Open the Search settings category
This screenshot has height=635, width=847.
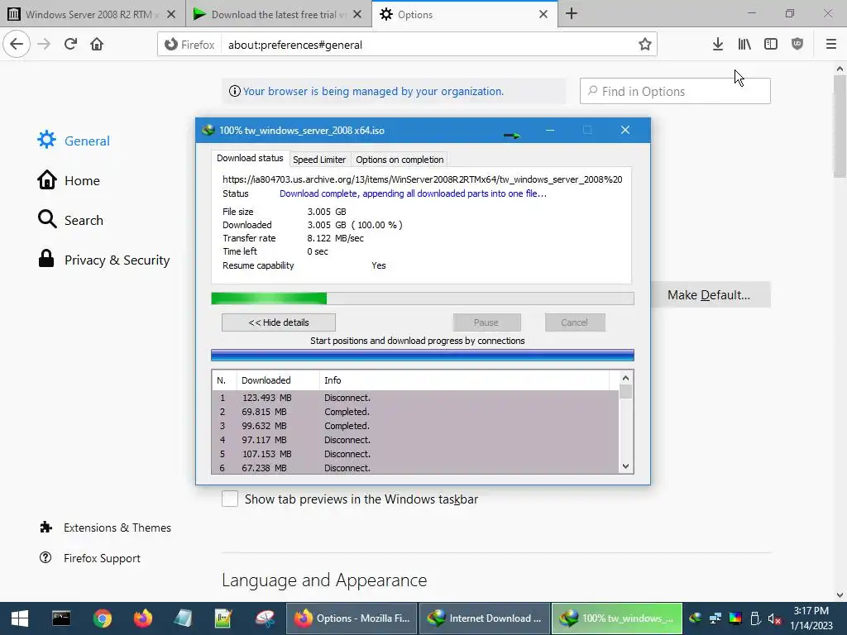(x=70, y=220)
